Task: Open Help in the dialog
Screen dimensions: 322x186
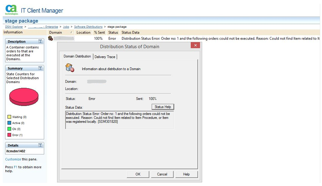Action: [186, 174]
